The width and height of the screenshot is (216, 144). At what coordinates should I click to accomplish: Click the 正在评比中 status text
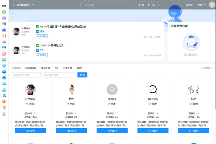[191, 55]
